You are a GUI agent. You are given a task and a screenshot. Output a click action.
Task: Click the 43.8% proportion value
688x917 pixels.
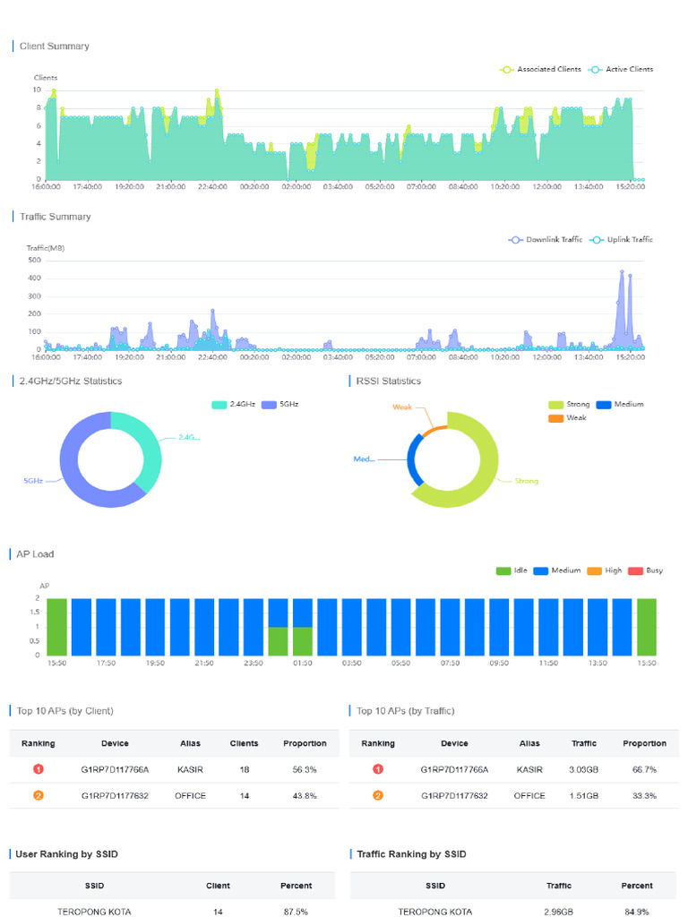pyautogui.click(x=305, y=796)
